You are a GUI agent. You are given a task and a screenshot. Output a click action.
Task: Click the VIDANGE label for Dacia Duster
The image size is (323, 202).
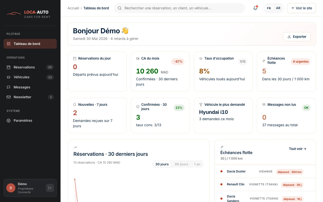266,171
